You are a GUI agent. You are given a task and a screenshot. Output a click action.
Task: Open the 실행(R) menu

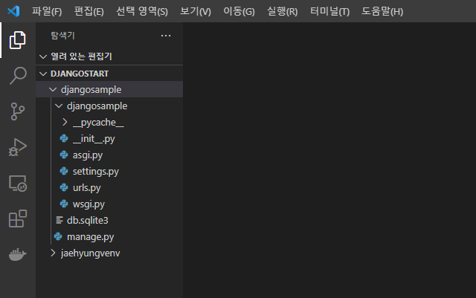coord(282,12)
